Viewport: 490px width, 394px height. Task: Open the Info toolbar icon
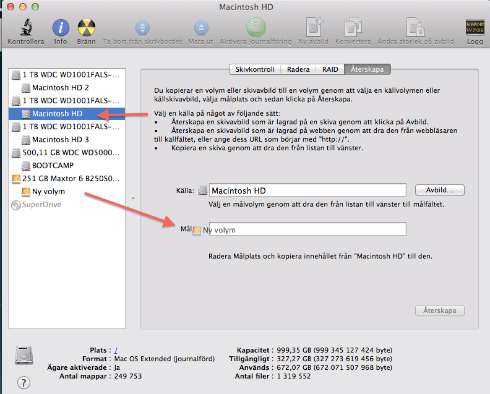61,27
